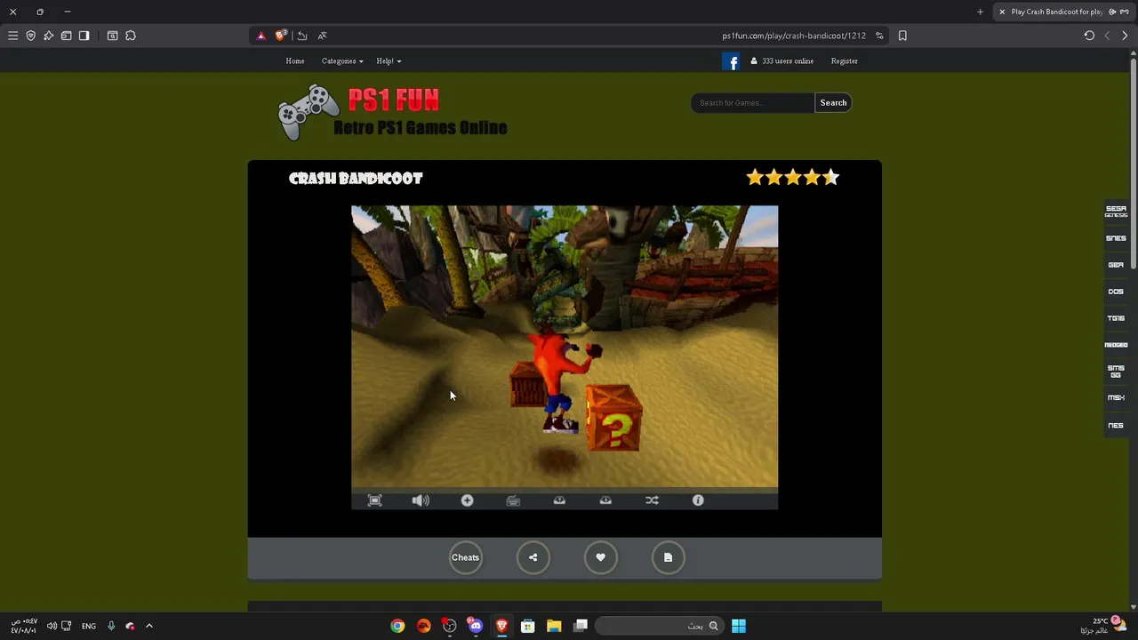Click the game canvas to focus it

click(x=565, y=347)
